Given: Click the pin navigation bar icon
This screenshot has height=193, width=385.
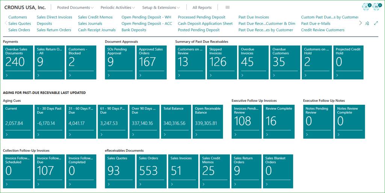Looking at the screenshot, I should click(x=367, y=24).
